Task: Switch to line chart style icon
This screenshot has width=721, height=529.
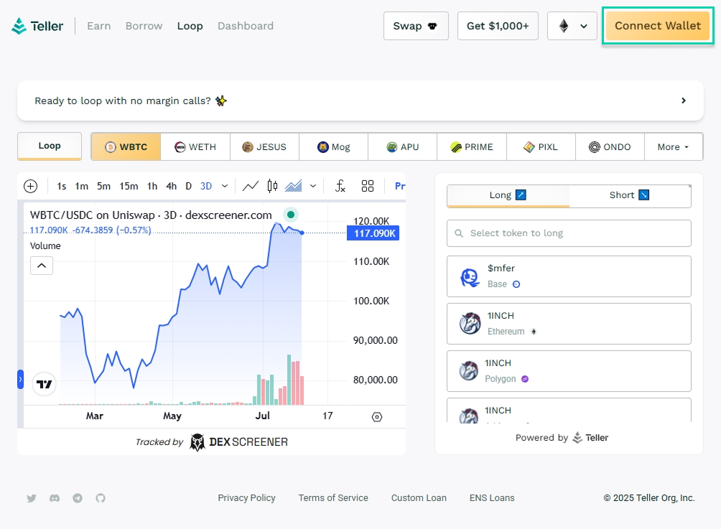Action: pyautogui.click(x=251, y=186)
